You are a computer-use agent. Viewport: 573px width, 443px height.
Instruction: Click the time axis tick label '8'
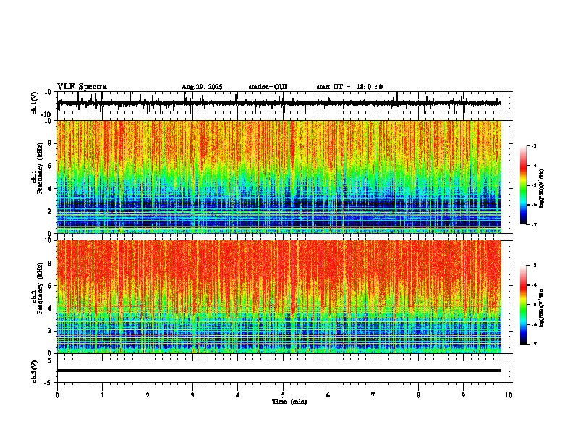pyautogui.click(x=418, y=395)
